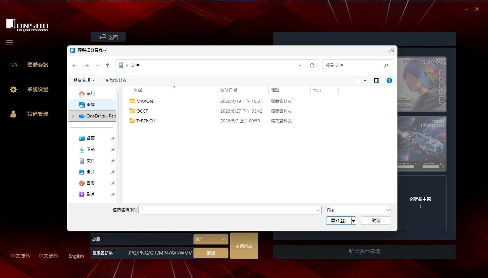Open the 組合管理 menu
Viewport: 488px width, 278px height.
pyautogui.click(x=84, y=80)
